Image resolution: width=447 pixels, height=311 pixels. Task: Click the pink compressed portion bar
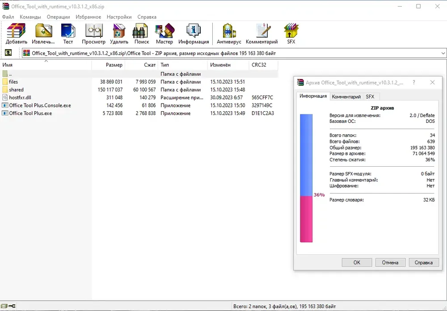point(306,219)
